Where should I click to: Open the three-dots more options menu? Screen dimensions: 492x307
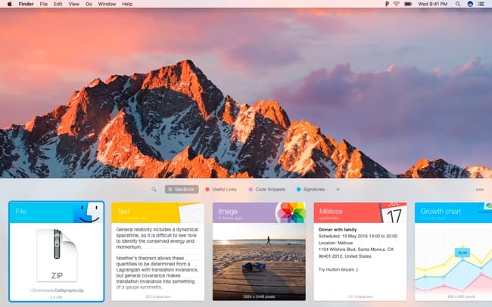(x=479, y=189)
